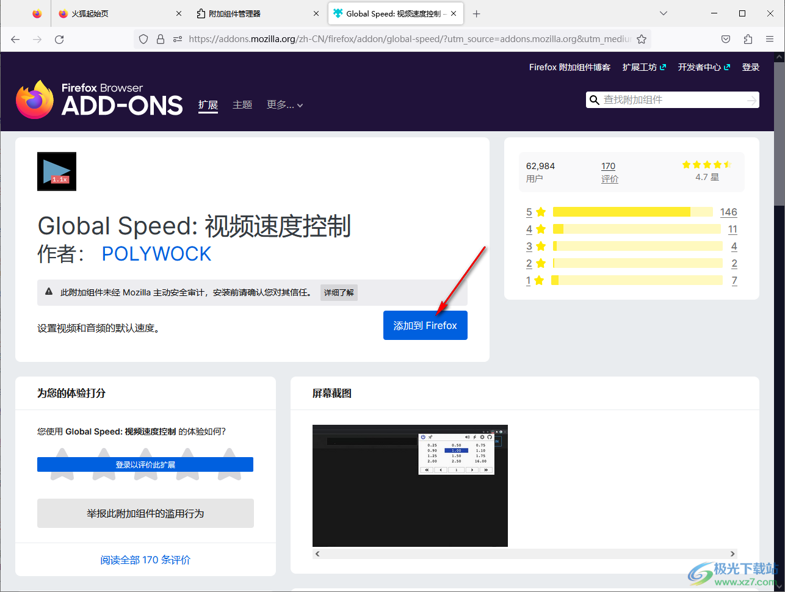Open the 2 star reviews row
The height and width of the screenshot is (592, 785).
click(x=632, y=263)
